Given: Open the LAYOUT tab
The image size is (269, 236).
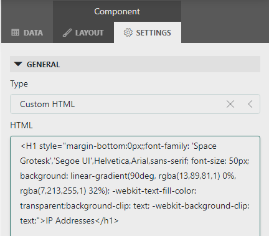Looking at the screenshot, I should click(83, 32).
